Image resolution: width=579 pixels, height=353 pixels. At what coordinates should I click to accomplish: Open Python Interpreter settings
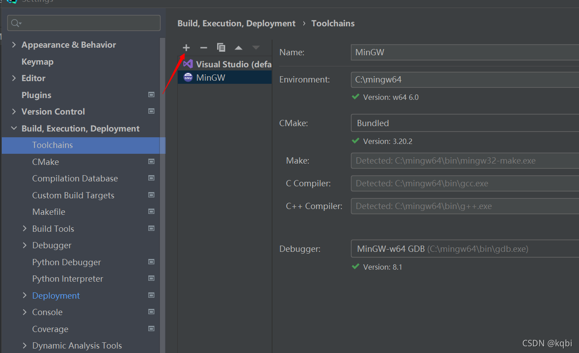tap(67, 279)
